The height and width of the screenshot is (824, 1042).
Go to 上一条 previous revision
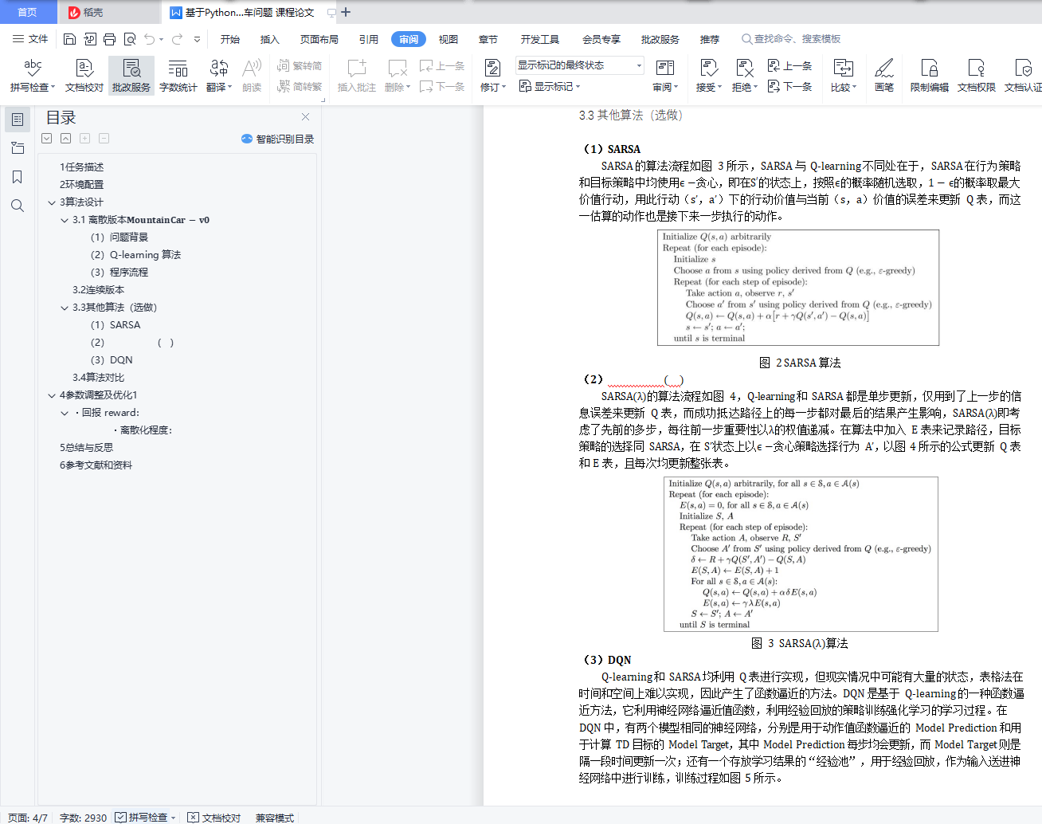point(789,66)
